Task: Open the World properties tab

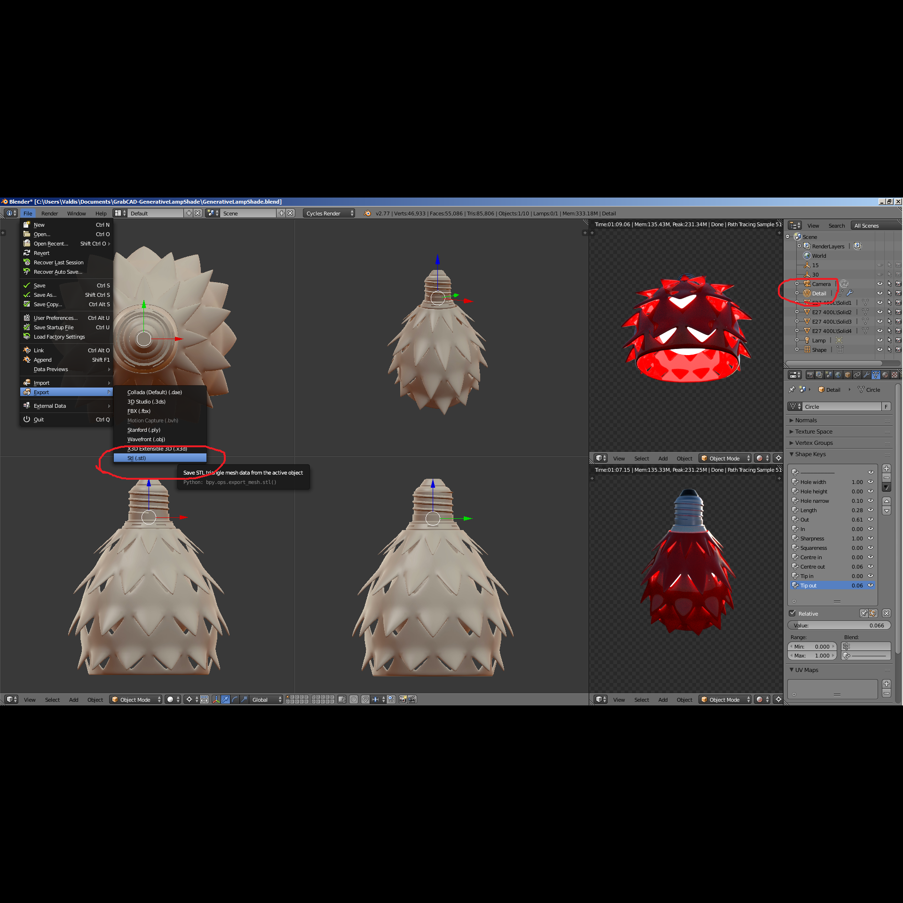Action: 838,375
